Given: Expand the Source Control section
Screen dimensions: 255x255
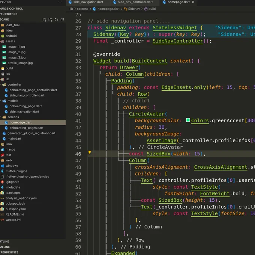Looking at the screenshot, I should click(33, 9).
